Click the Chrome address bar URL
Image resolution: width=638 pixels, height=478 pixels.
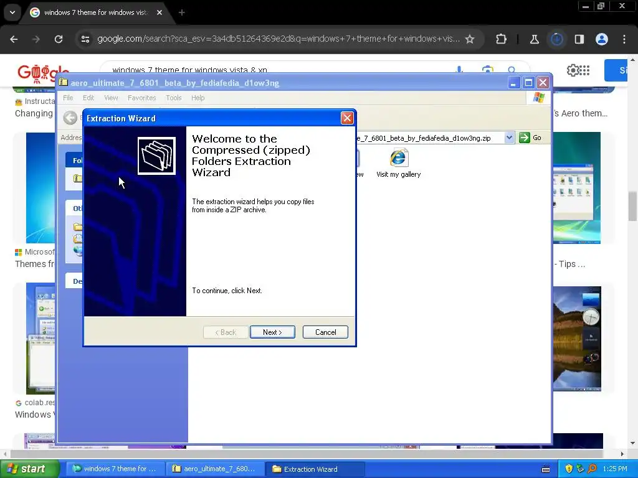pyautogui.click(x=279, y=39)
